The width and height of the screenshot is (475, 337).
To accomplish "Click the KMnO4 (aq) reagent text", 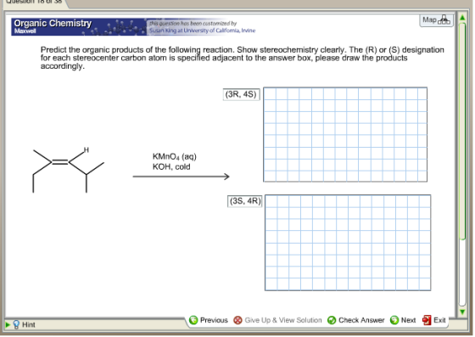I will point(175,157).
